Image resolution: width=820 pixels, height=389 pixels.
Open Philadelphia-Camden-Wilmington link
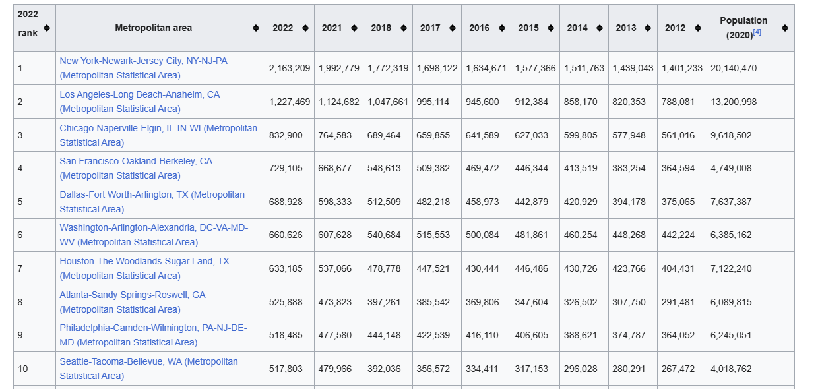coord(153,335)
